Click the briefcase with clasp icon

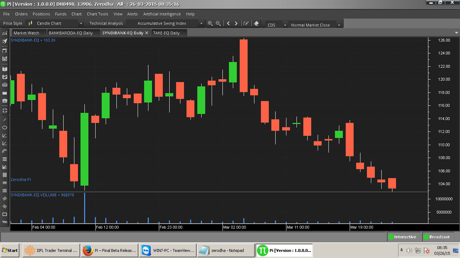5,101
